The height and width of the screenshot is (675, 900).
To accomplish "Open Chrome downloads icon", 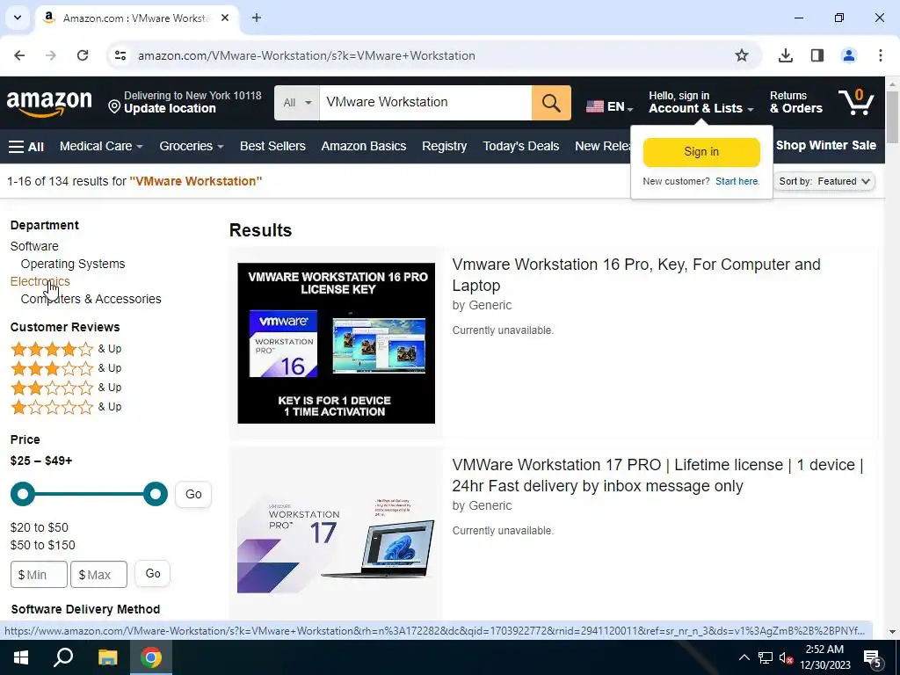I will point(785,55).
